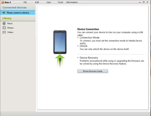Click the device plug icon in sidebar
151x116 pixels.
tap(4, 13)
